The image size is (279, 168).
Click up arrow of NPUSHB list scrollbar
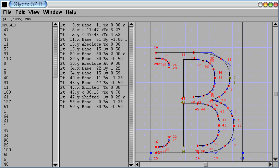point(56,24)
